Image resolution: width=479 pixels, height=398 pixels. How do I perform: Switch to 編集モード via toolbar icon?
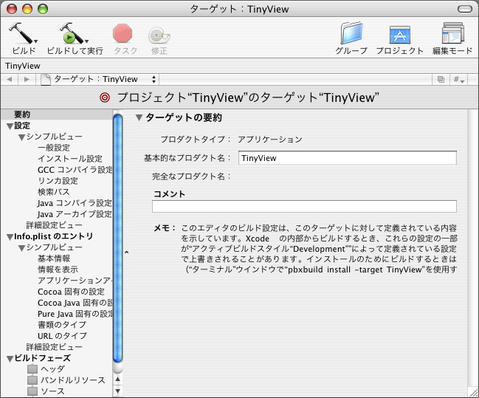(452, 34)
